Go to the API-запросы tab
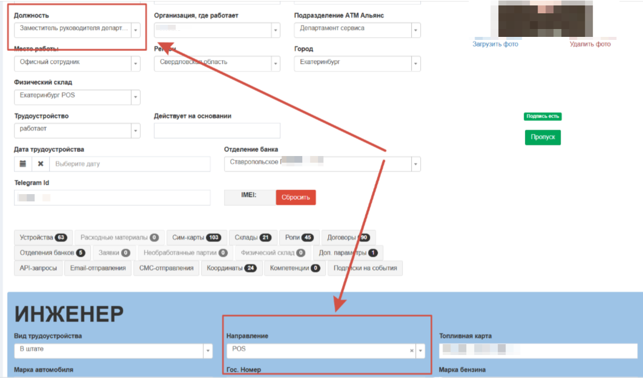 click(x=38, y=269)
